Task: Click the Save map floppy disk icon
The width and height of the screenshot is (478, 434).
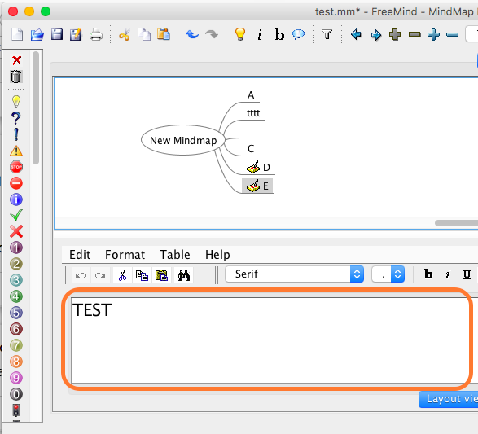Action: [57, 34]
